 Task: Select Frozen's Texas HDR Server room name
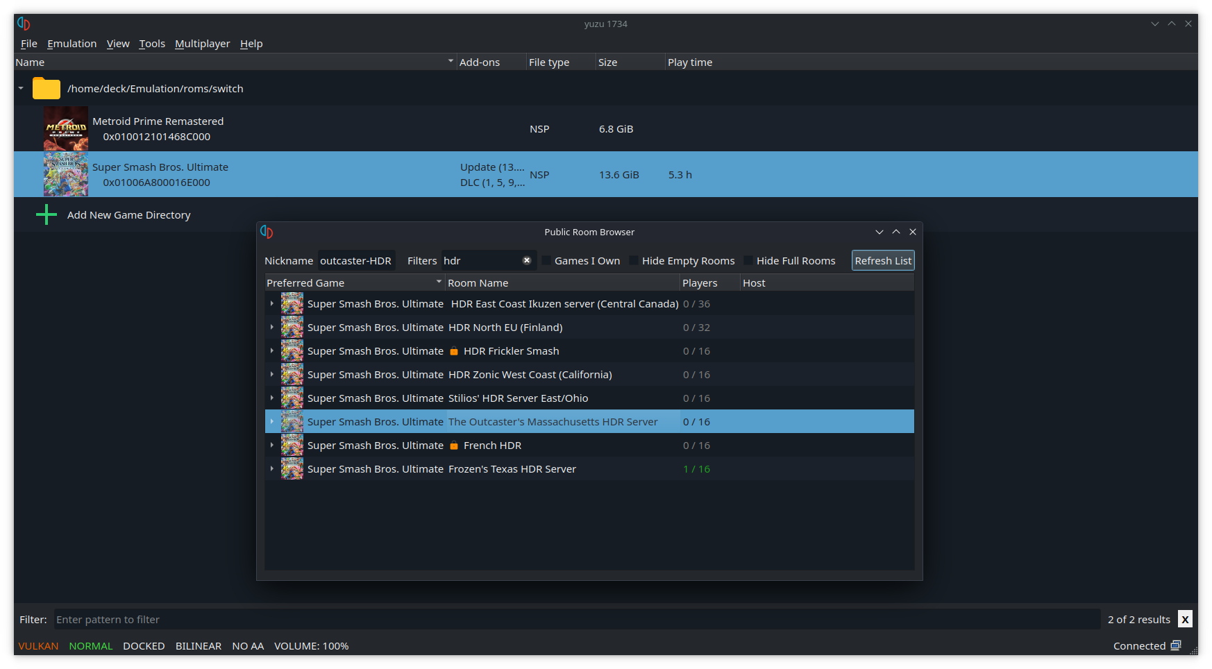512,469
